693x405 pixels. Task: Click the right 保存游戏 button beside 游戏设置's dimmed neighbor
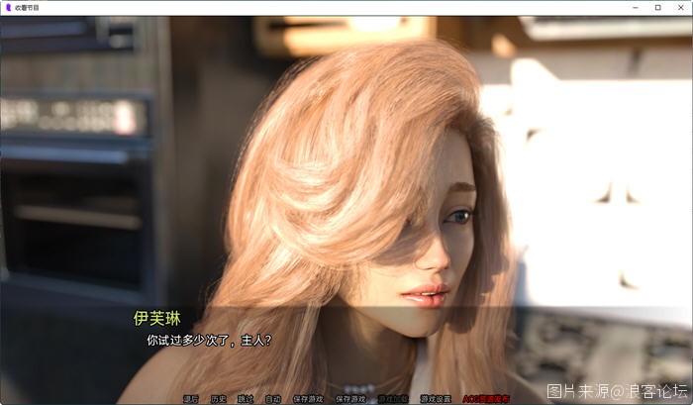point(350,398)
